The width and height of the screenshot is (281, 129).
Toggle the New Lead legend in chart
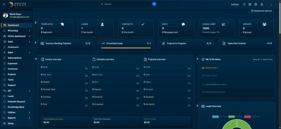click(x=218, y=117)
